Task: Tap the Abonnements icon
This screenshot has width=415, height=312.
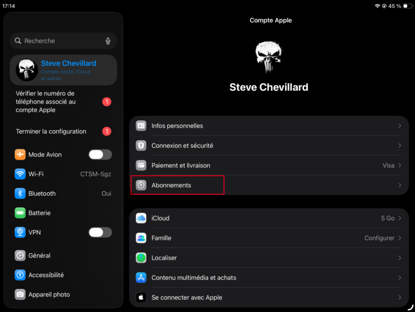Action: tap(141, 185)
